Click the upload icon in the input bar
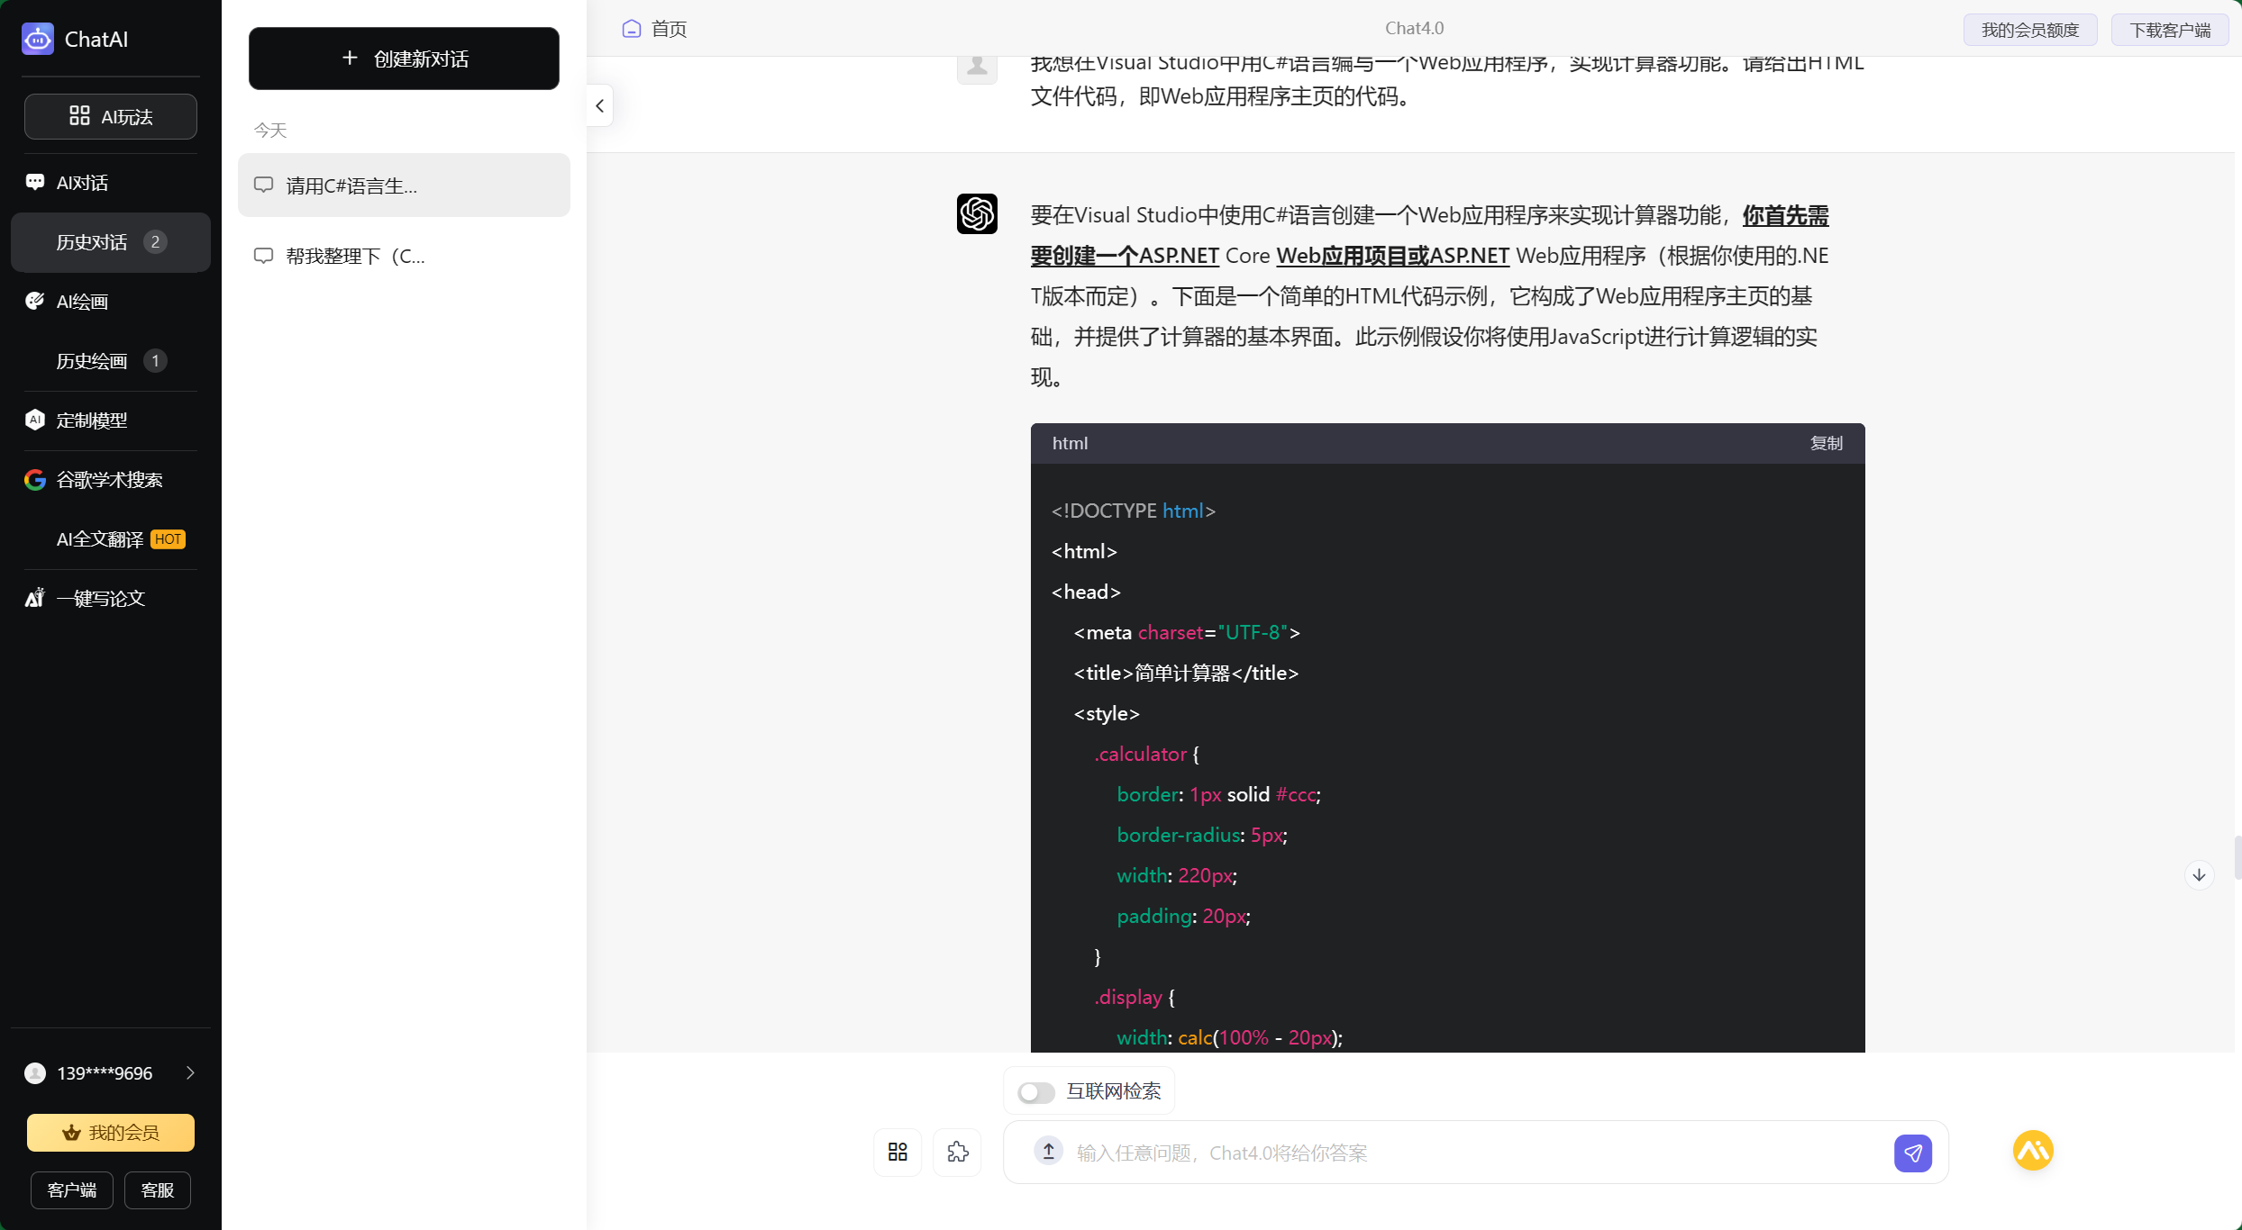 [x=1048, y=1152]
